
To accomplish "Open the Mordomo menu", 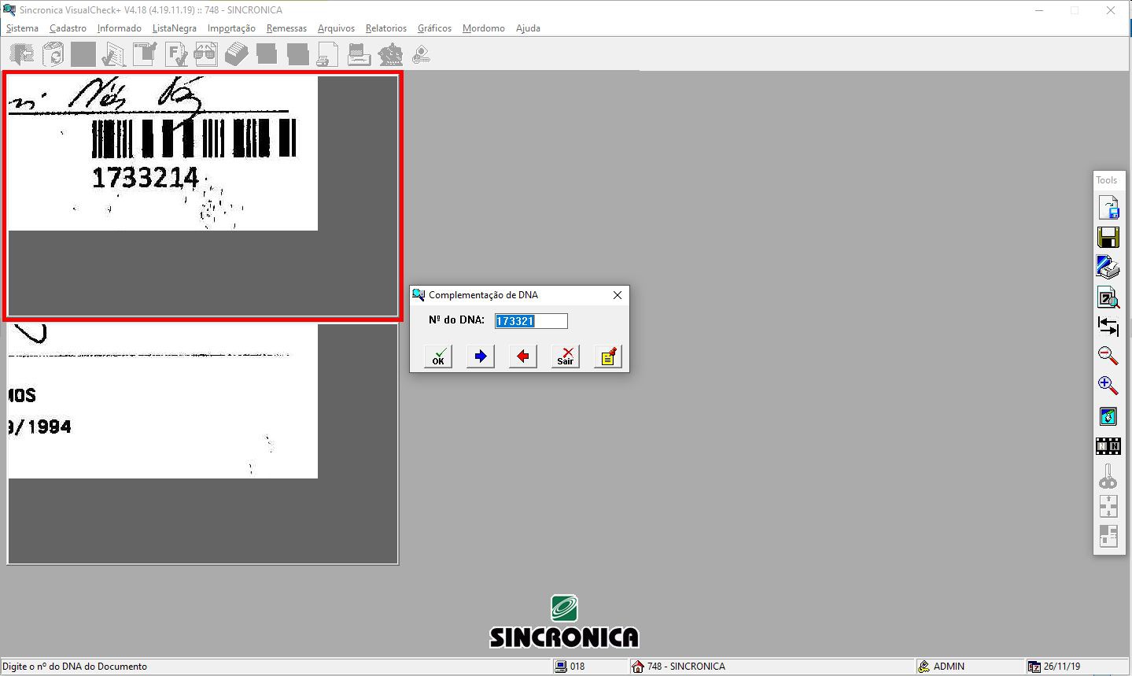I will pyautogui.click(x=483, y=28).
